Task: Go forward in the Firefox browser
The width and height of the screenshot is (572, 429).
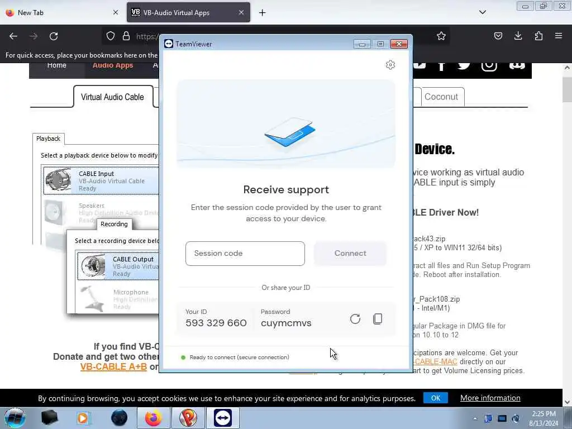Action: click(34, 36)
